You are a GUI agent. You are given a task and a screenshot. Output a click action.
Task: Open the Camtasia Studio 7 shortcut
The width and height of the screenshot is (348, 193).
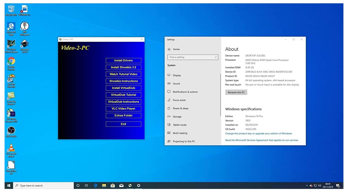coord(11,96)
